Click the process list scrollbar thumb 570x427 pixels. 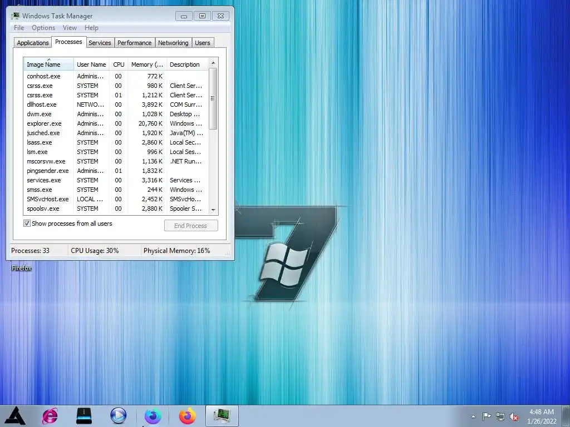[x=213, y=98]
